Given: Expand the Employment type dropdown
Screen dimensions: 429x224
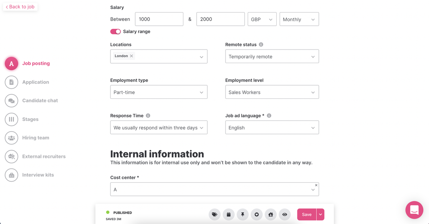Looking at the screenshot, I should 159,92.
